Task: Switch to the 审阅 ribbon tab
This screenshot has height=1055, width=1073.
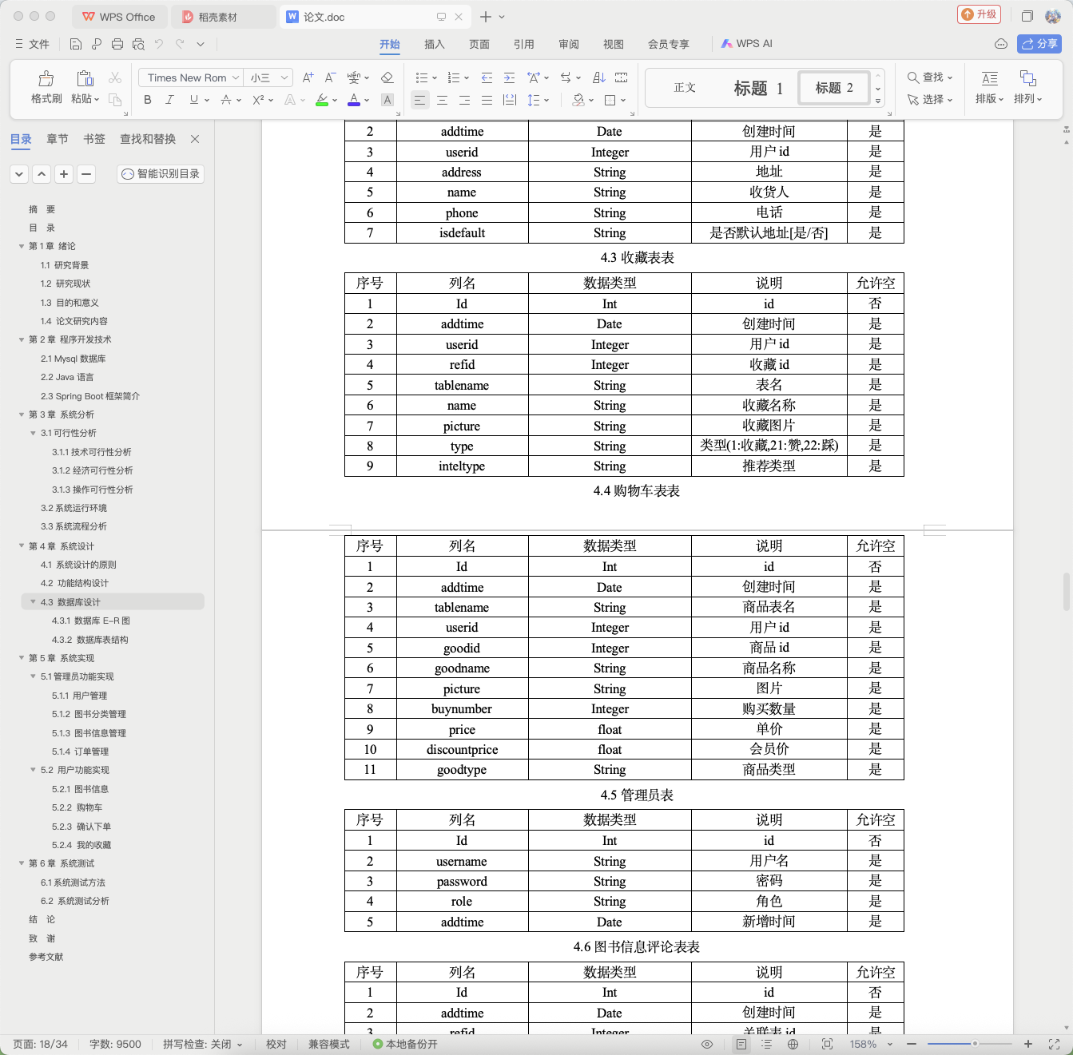Action: (x=569, y=44)
